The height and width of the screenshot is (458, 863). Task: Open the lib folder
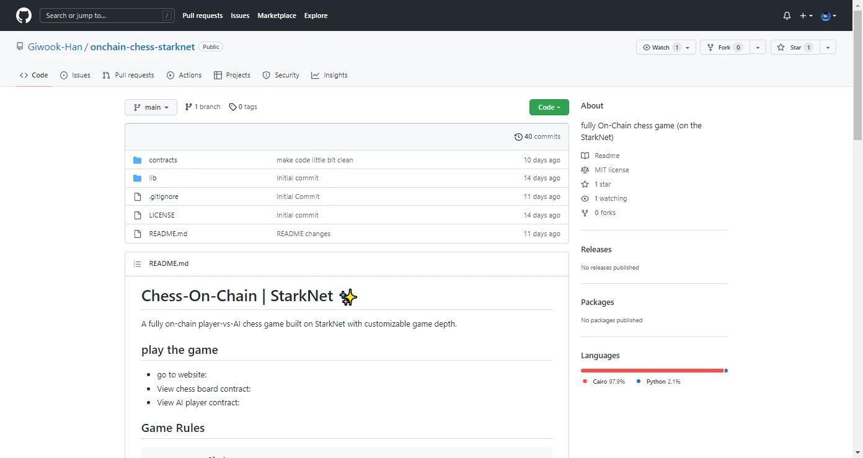pyautogui.click(x=153, y=178)
